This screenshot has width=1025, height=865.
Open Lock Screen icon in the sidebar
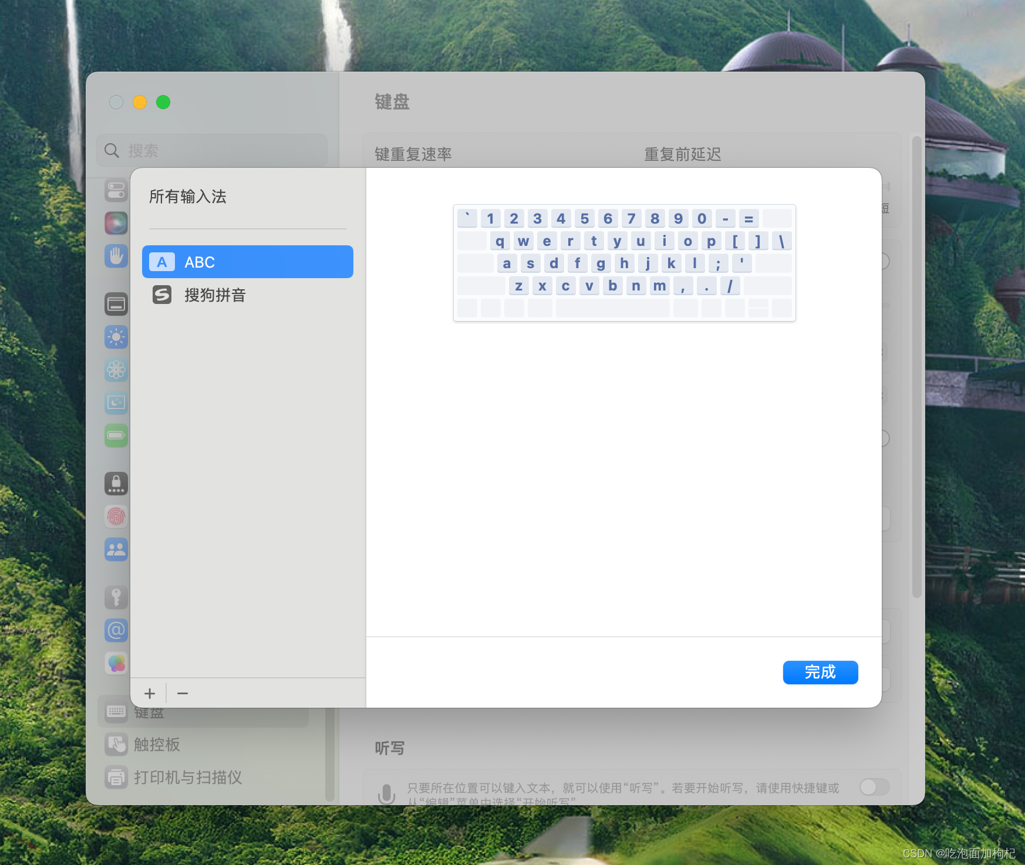click(116, 484)
